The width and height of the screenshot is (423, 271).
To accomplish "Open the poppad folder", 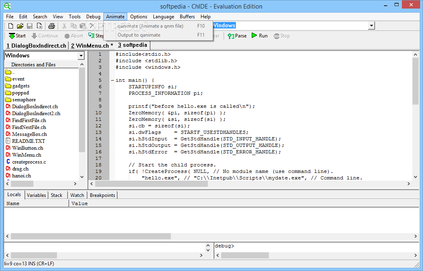I will point(17,93).
